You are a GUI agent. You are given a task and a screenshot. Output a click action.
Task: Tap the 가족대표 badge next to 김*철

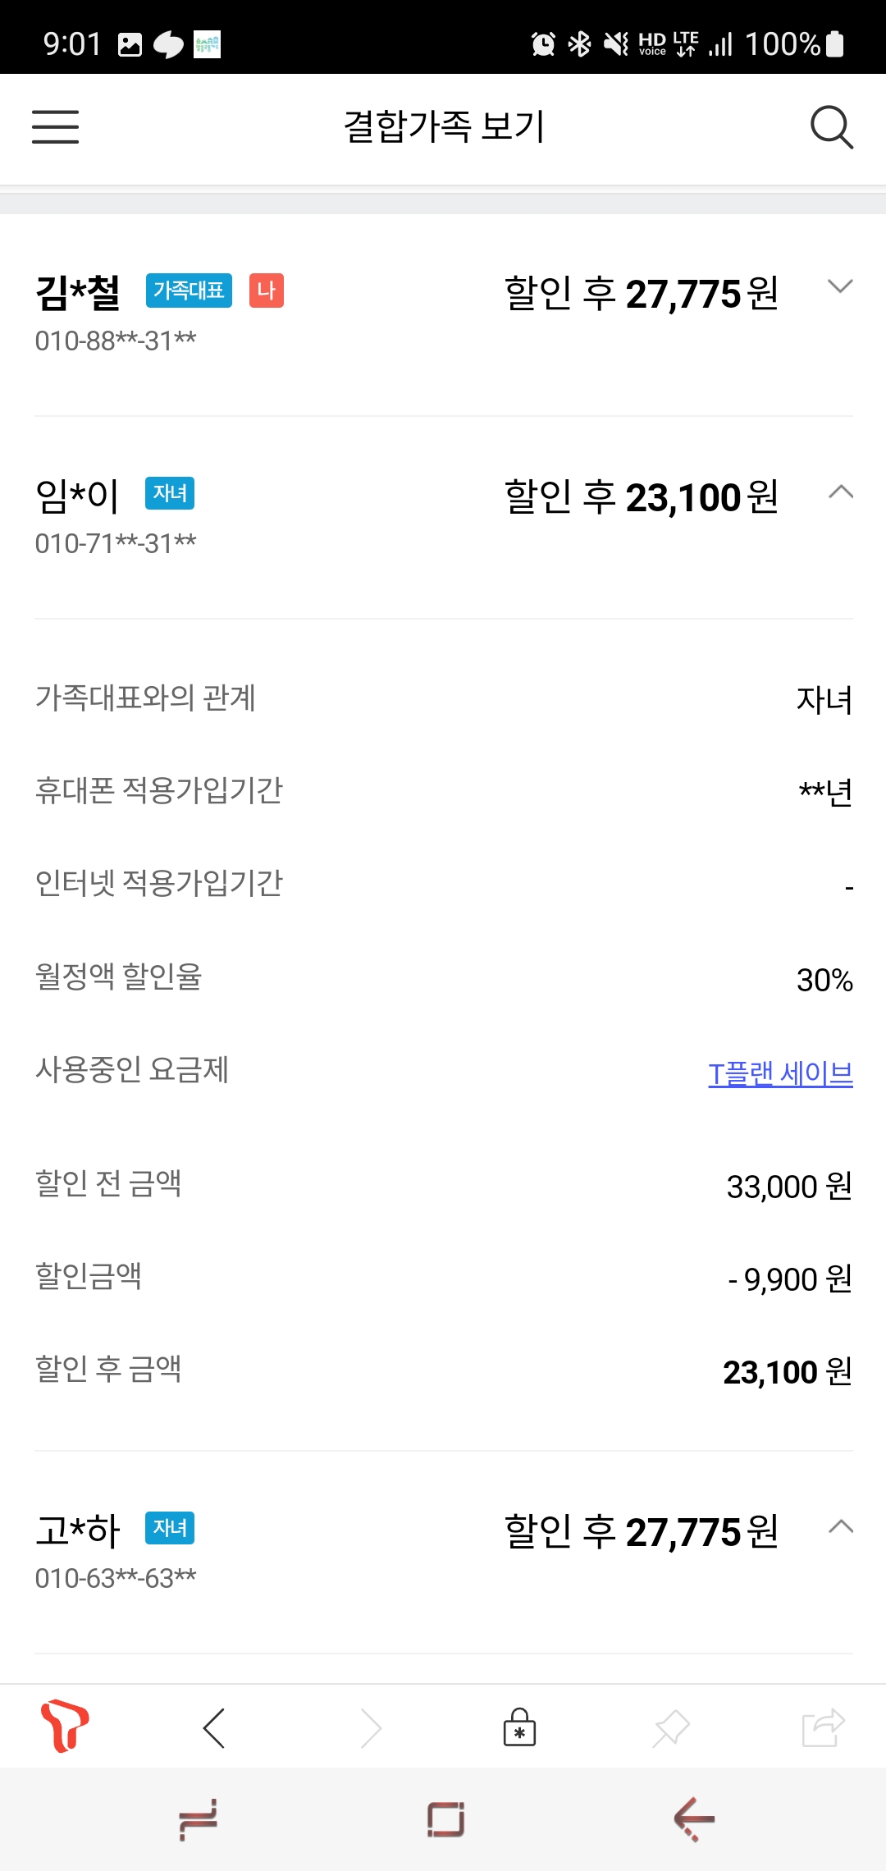pos(189,290)
